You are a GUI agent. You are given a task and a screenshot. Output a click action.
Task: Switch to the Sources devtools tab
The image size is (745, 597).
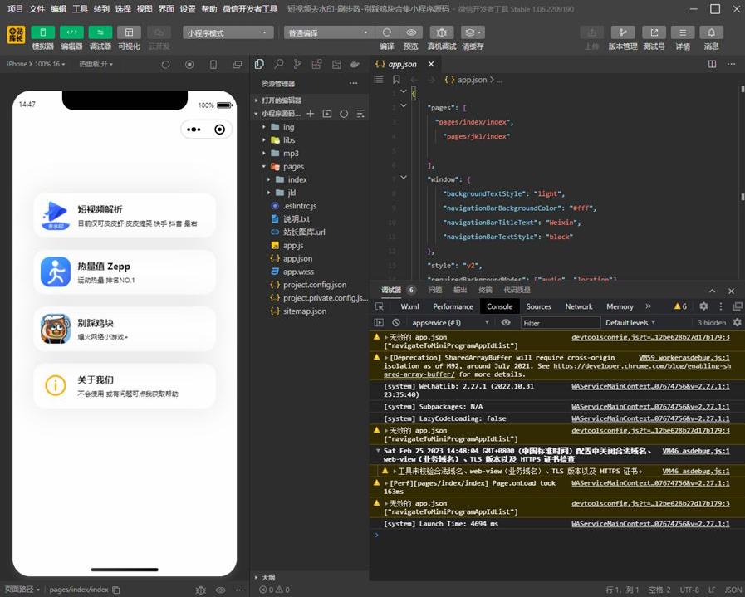click(539, 307)
